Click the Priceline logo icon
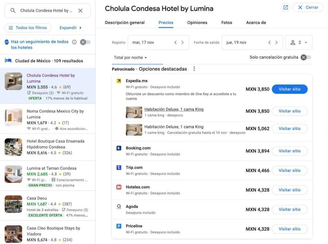328x244 pixels. [x=119, y=226]
